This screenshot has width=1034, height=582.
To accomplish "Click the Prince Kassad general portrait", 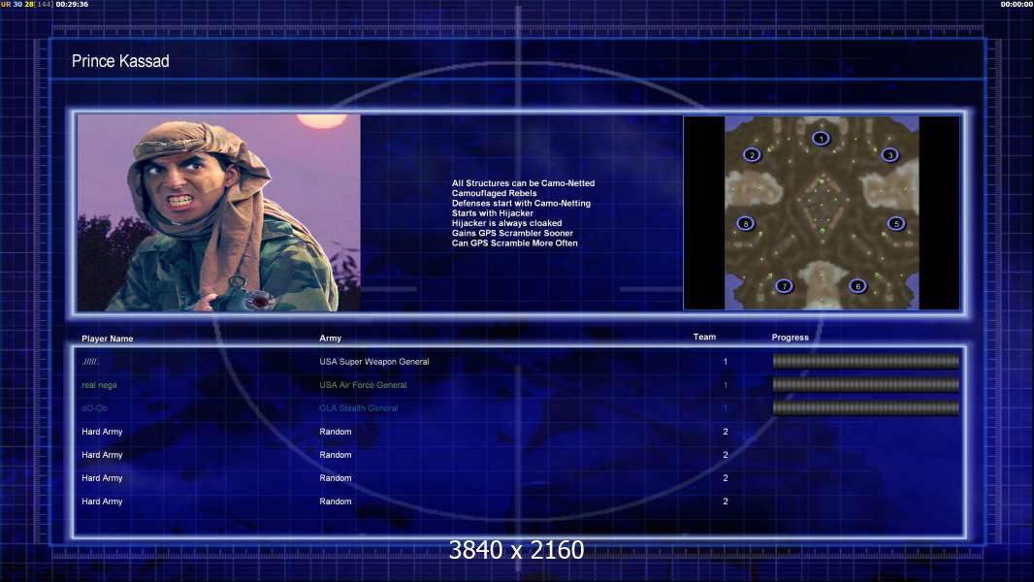I will point(219,212).
